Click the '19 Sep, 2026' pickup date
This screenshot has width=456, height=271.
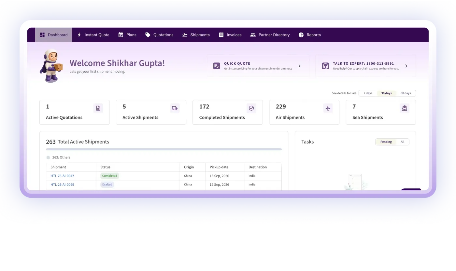pos(219,185)
